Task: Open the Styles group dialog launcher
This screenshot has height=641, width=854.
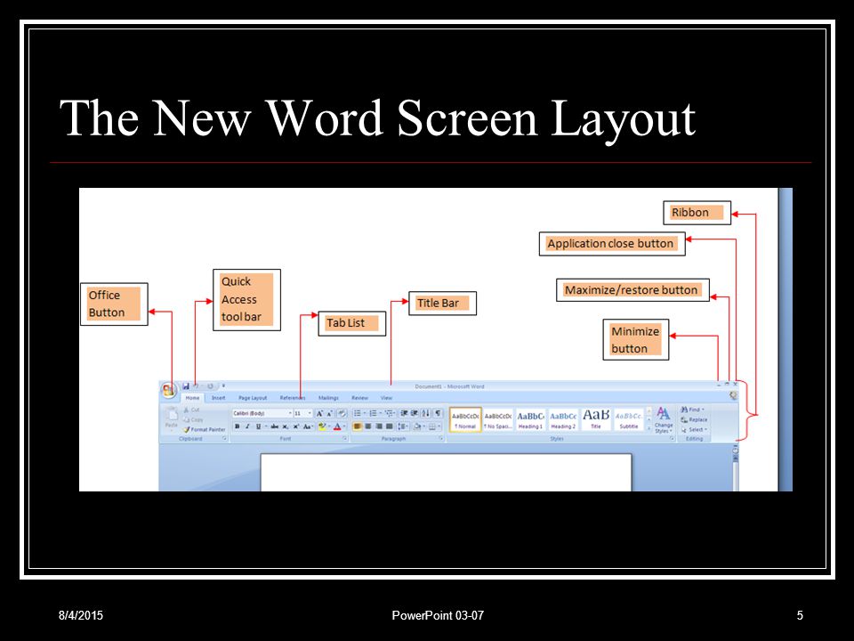Action: pos(673,438)
